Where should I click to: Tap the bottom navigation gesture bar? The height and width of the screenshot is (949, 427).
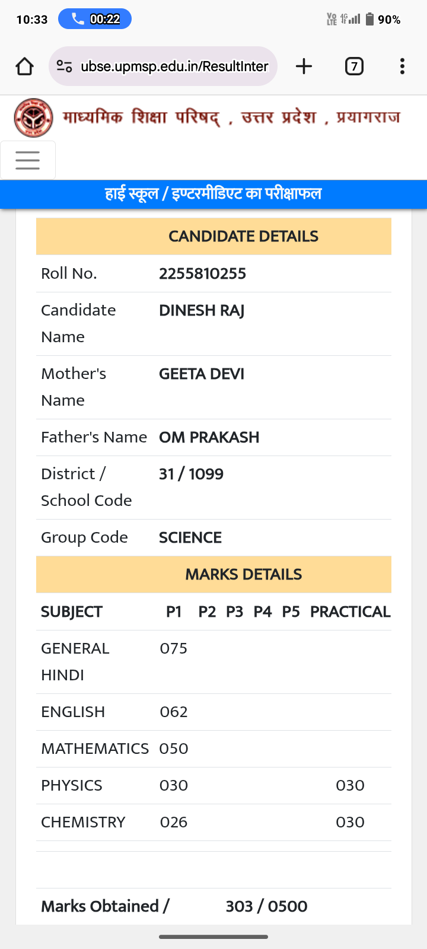pos(213,937)
